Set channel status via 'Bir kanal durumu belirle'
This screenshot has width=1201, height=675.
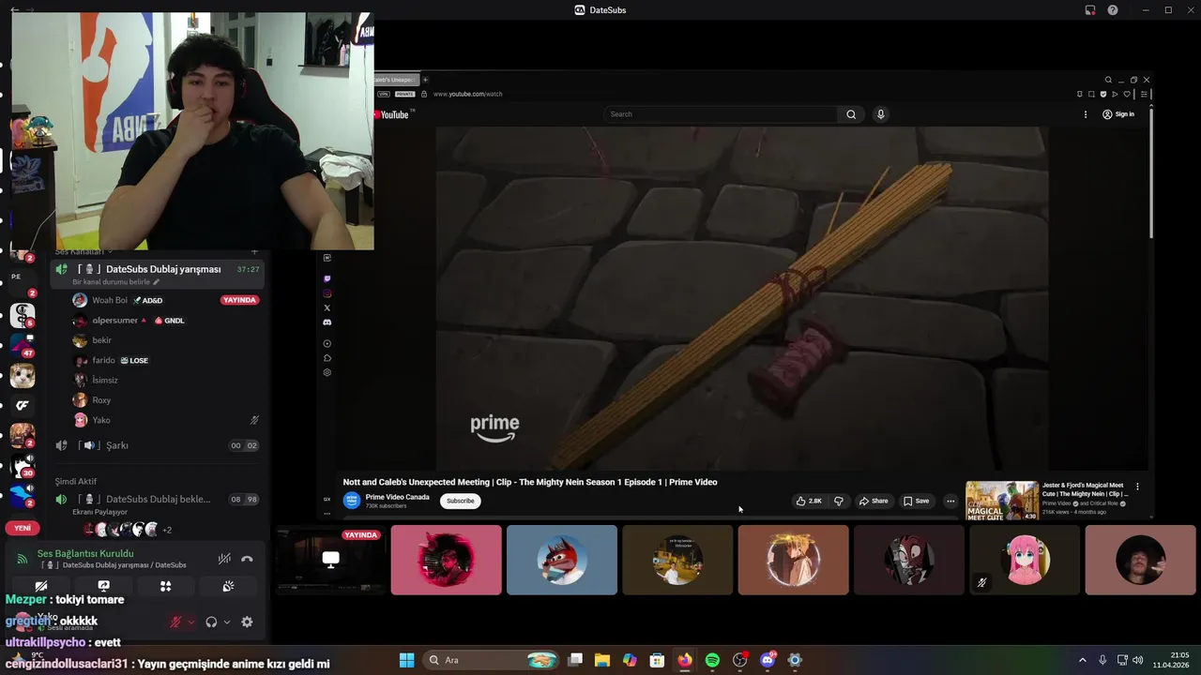click(116, 282)
